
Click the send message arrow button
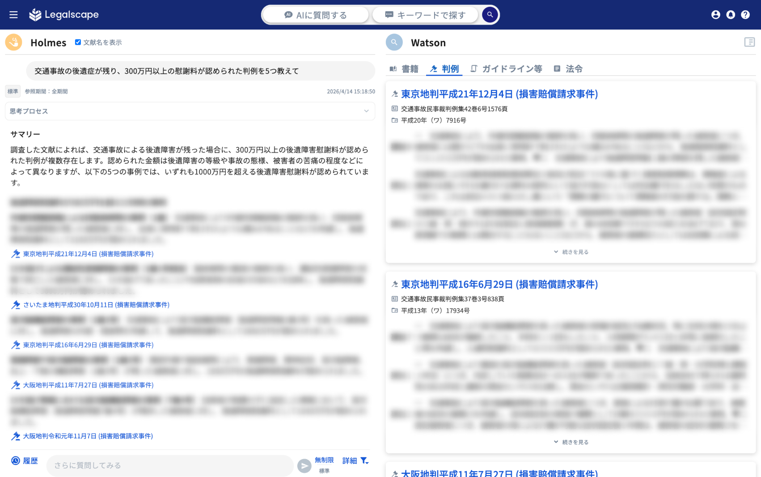[x=304, y=466]
